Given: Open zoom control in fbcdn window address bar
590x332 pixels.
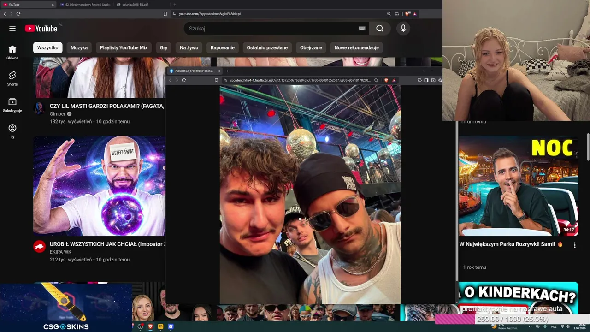Looking at the screenshot, I should coord(376,80).
